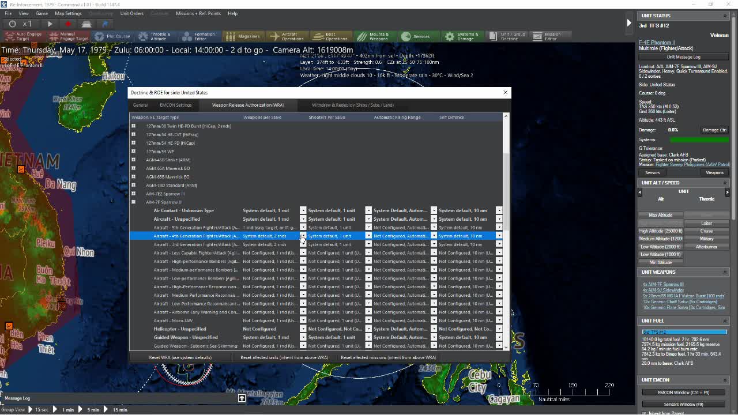
Task: Step next in the Unit Alt/Speed selector
Action: (727, 192)
